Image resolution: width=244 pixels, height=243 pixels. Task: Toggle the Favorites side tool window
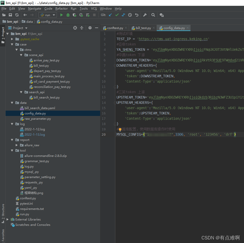[x=3, y=235]
